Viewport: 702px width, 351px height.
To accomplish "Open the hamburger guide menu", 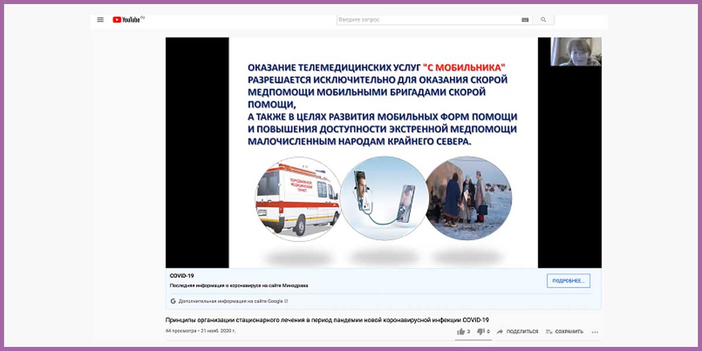I will 101,20.
